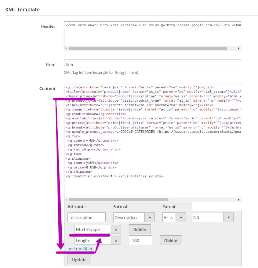Click the g:availability line in Content
The height and width of the screenshot is (268, 258).
[x=153, y=118]
